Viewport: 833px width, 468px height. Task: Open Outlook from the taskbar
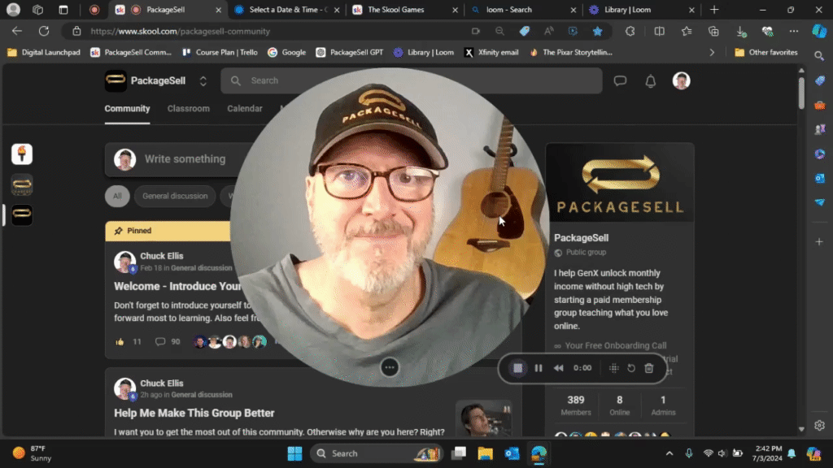[x=512, y=453]
